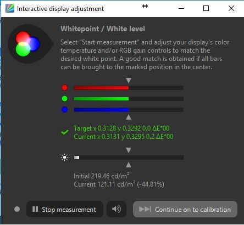
Task: Click the red channel dot indicator
Action: [64, 88]
